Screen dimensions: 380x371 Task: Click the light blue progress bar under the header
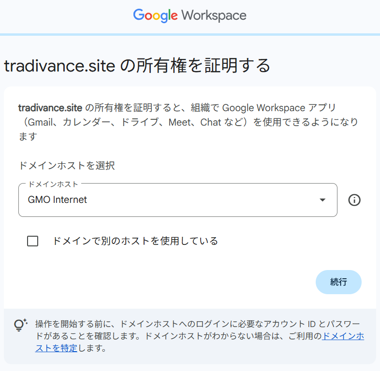190,34
